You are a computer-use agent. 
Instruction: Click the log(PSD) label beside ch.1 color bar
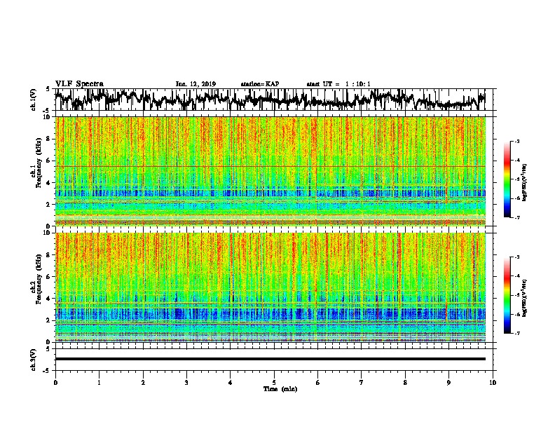pyautogui.click(x=524, y=182)
